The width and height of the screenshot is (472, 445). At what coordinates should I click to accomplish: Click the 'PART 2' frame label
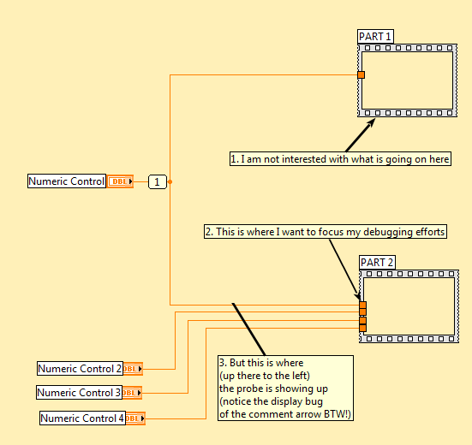pyautogui.click(x=377, y=263)
